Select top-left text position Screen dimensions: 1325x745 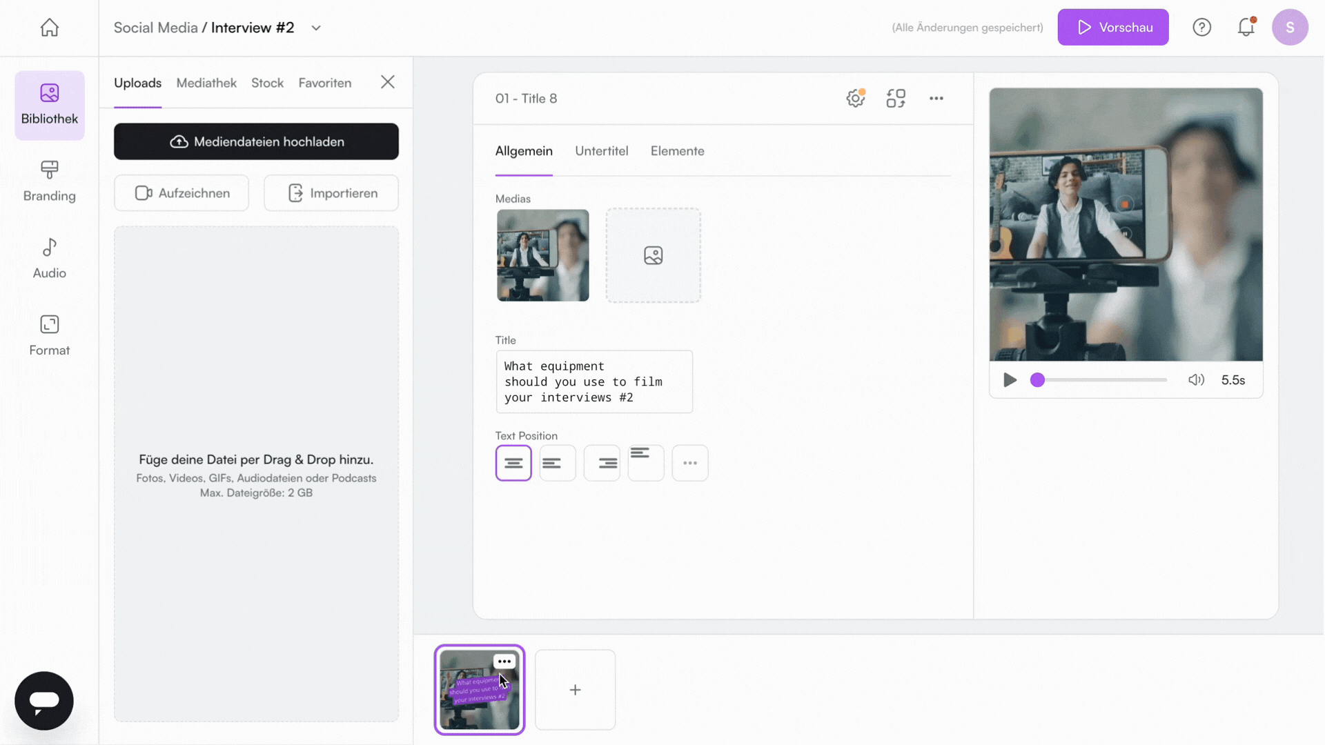click(x=646, y=463)
